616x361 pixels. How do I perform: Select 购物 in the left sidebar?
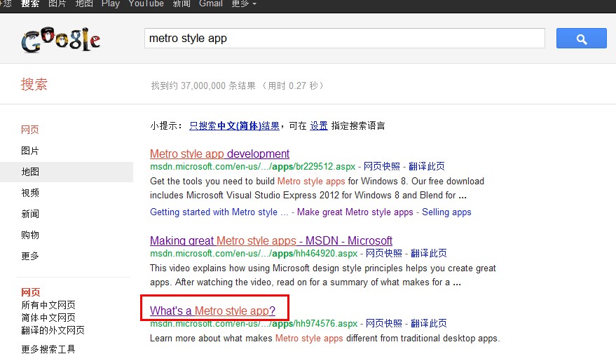coord(30,235)
